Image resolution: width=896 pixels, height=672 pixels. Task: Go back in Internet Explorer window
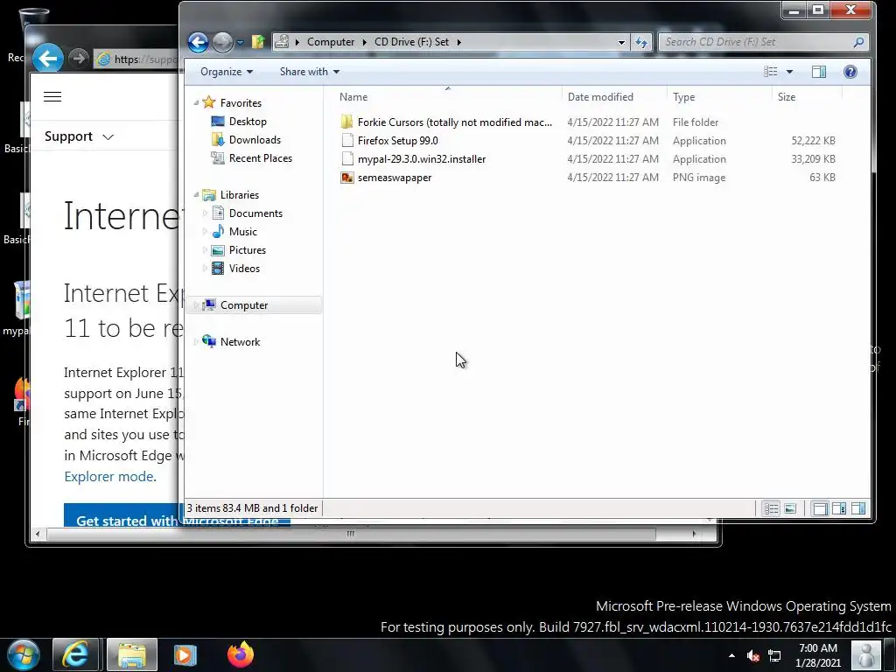[48, 58]
